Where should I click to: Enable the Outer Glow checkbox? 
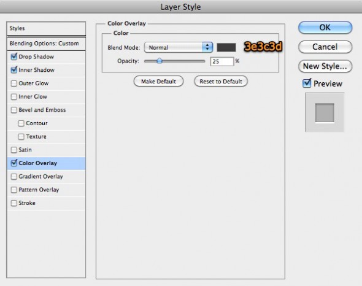pyautogui.click(x=14, y=83)
